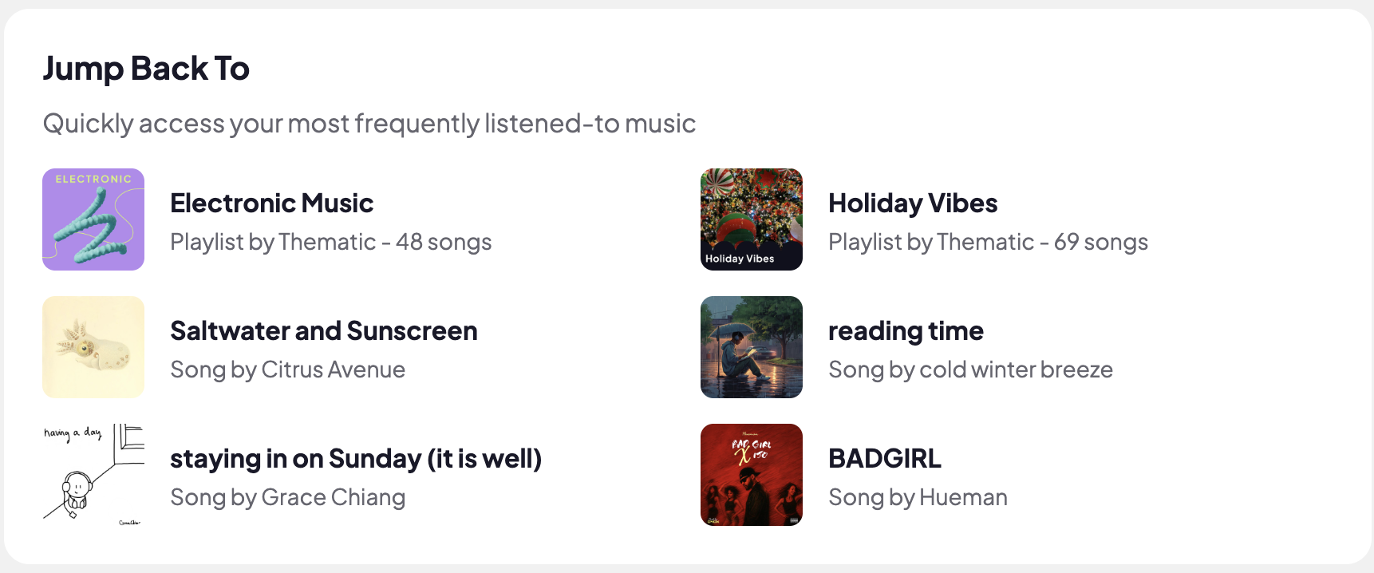Click the staying in on Sunday artwork
The height and width of the screenshot is (573, 1374).
point(93,475)
